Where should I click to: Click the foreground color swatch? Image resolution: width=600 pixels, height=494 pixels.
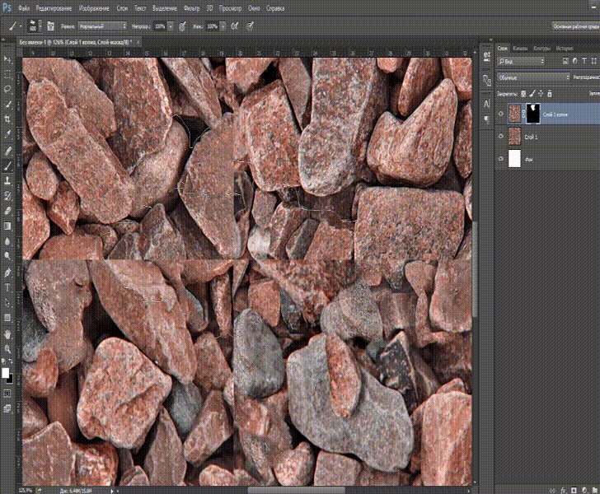[x=5, y=372]
